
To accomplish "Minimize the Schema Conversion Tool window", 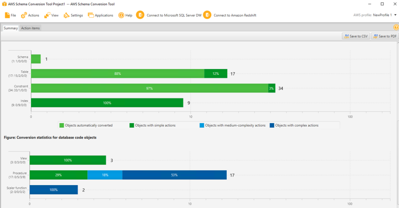I will pos(370,4).
